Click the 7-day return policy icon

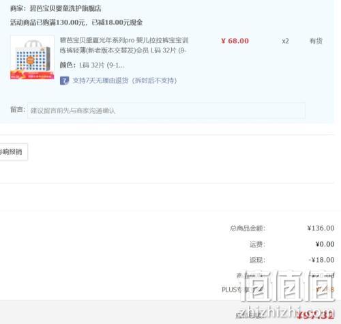point(64,80)
